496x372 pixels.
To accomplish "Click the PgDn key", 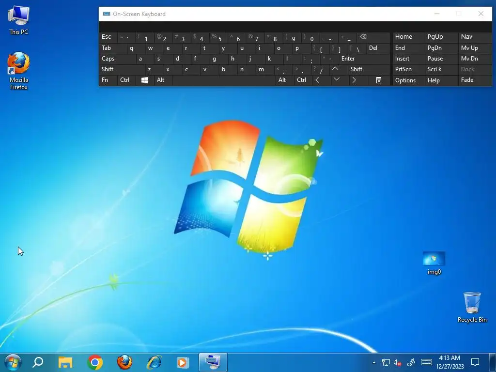I will 441,48.
